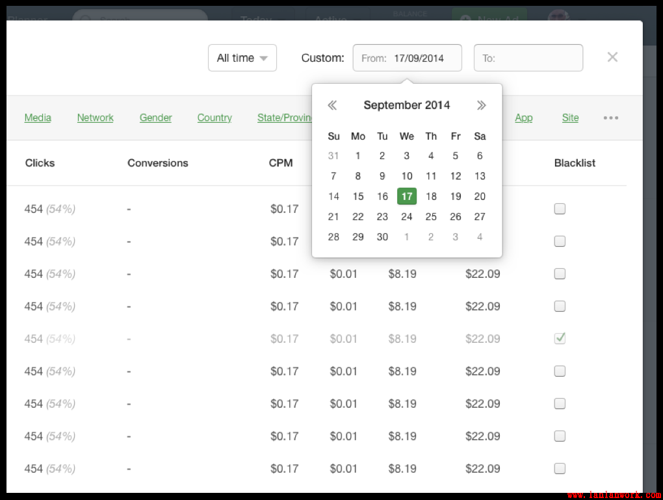Viewport: 663px width, 500px height.
Task: Go to previous month in calendar
Action: pyautogui.click(x=332, y=105)
